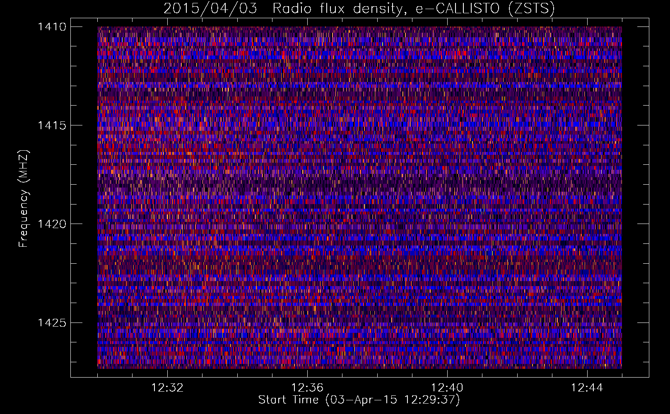Click the '12:32' time axis label
This screenshot has width=670, height=414.
[167, 388]
